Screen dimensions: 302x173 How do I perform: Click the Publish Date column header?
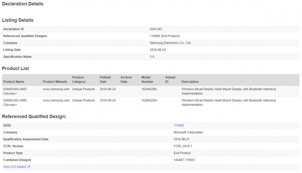coord(105,79)
